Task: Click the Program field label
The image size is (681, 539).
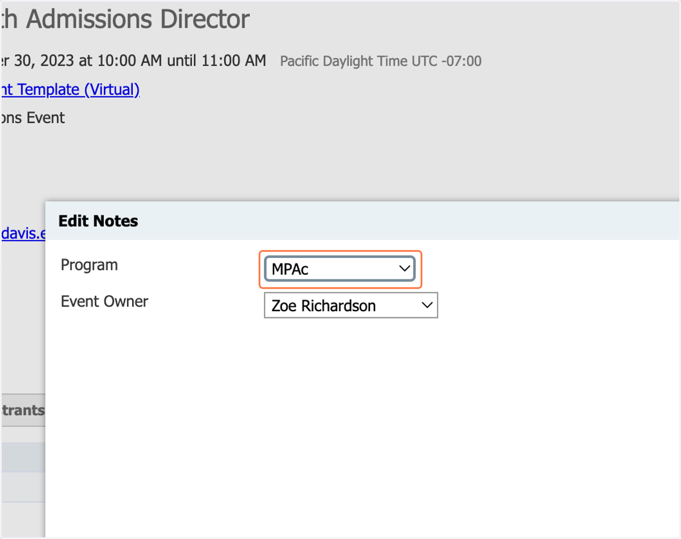Action: pos(89,265)
